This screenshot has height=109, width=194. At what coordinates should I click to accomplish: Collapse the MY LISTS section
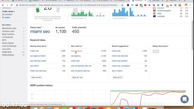point(7,25)
